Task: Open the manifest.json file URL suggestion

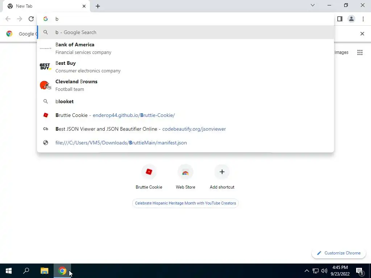Action: click(x=186, y=143)
